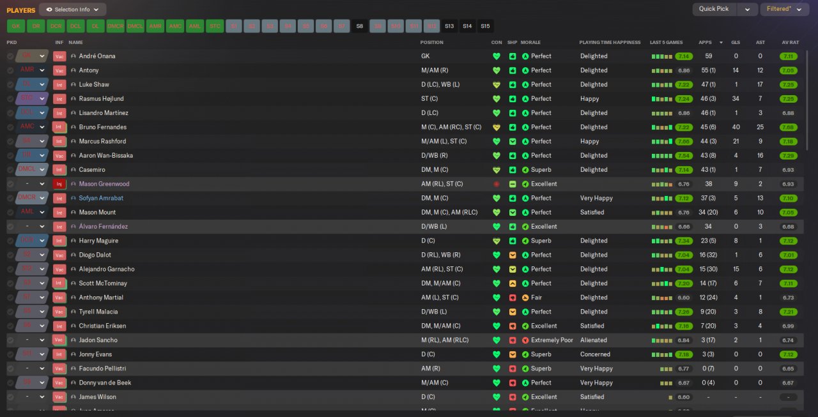Click the Quick Pick button
Screen dimensions: 818x417
[714, 9]
